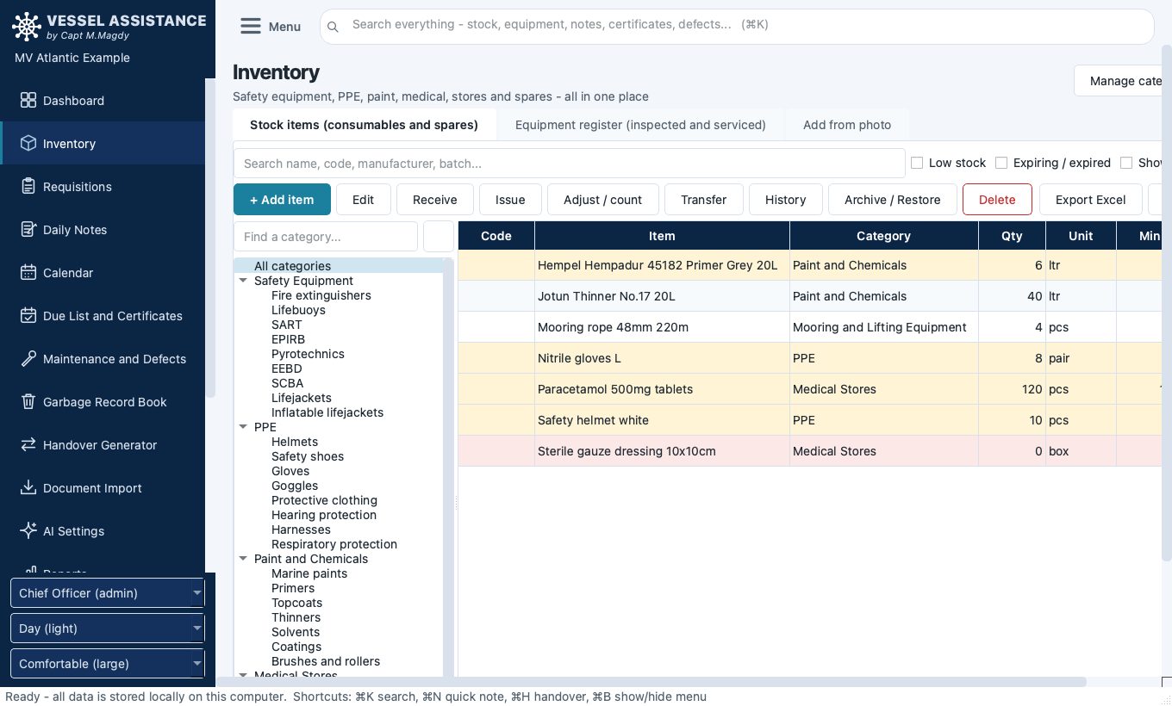Sort table by Qty column header
This screenshot has width=1172, height=706.
(x=1012, y=236)
